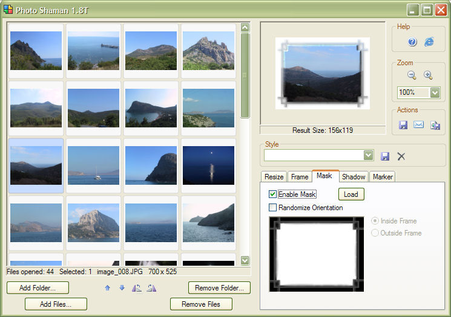Maximize the Photo Shaman window
The height and width of the screenshot is (317, 451).
click(427, 10)
